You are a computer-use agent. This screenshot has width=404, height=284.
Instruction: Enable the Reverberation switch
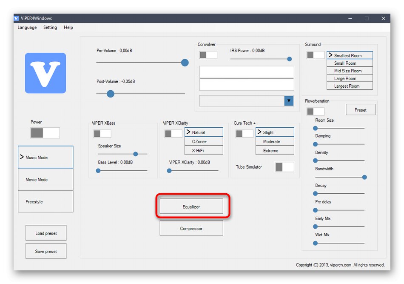click(x=316, y=112)
